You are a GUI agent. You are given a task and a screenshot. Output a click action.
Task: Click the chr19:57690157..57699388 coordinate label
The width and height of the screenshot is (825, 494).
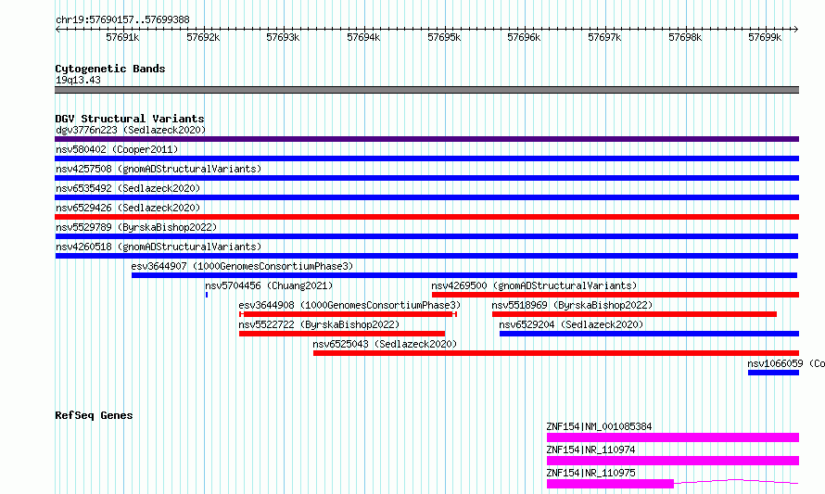click(x=122, y=20)
